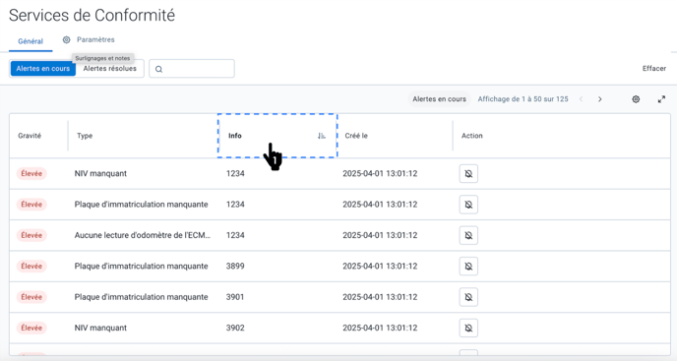Switch to Alertes en cours toggle
This screenshot has height=361, width=677.
42,69
